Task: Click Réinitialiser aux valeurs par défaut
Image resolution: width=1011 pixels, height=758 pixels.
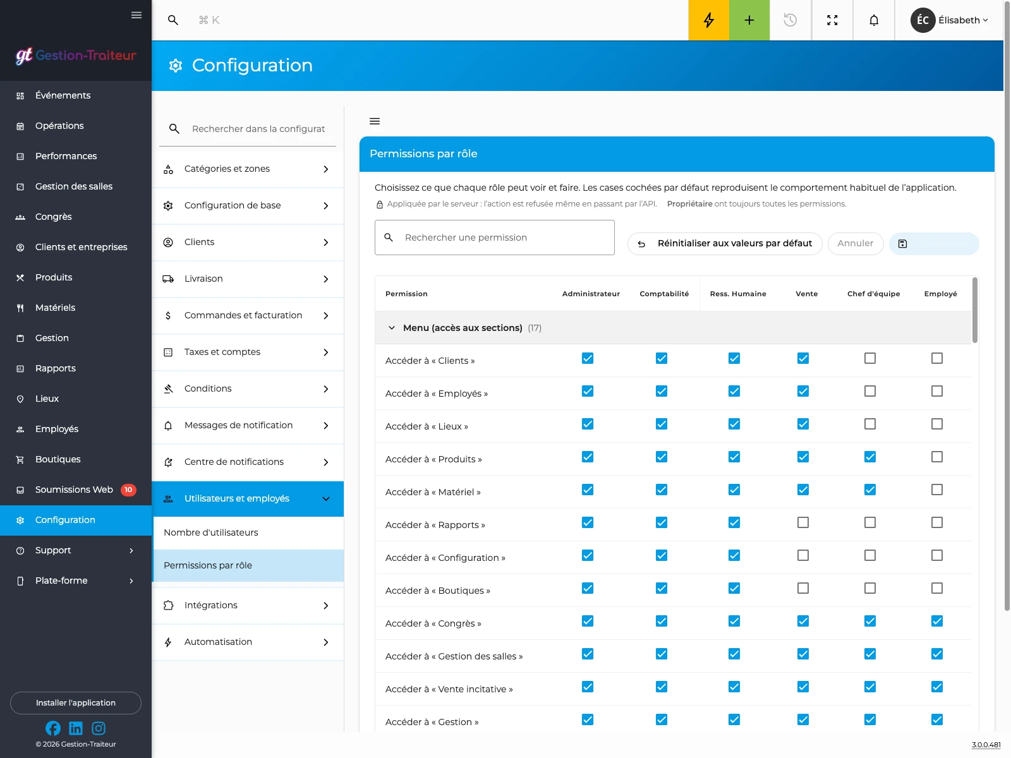Action: click(x=725, y=244)
